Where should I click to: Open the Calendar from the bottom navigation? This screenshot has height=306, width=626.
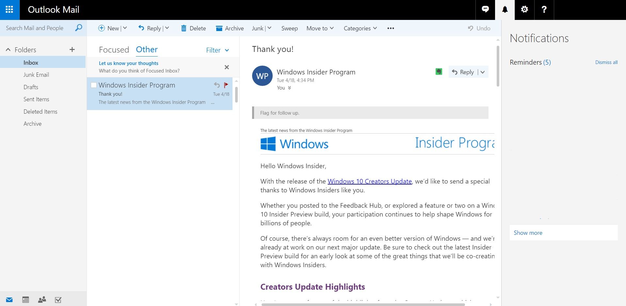pos(25,299)
